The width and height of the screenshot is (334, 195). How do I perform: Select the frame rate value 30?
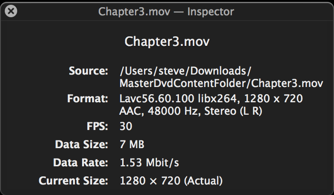(126, 126)
